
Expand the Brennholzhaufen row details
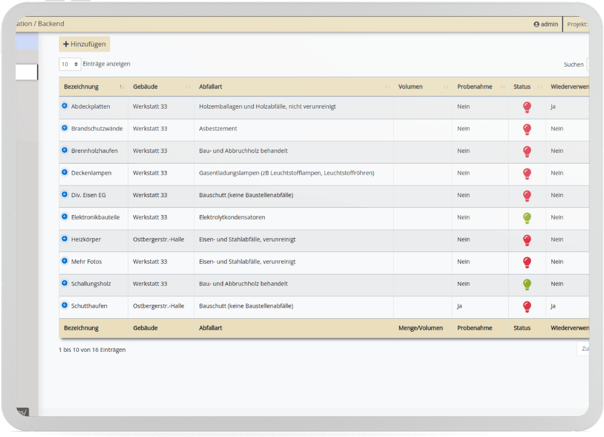click(64, 150)
